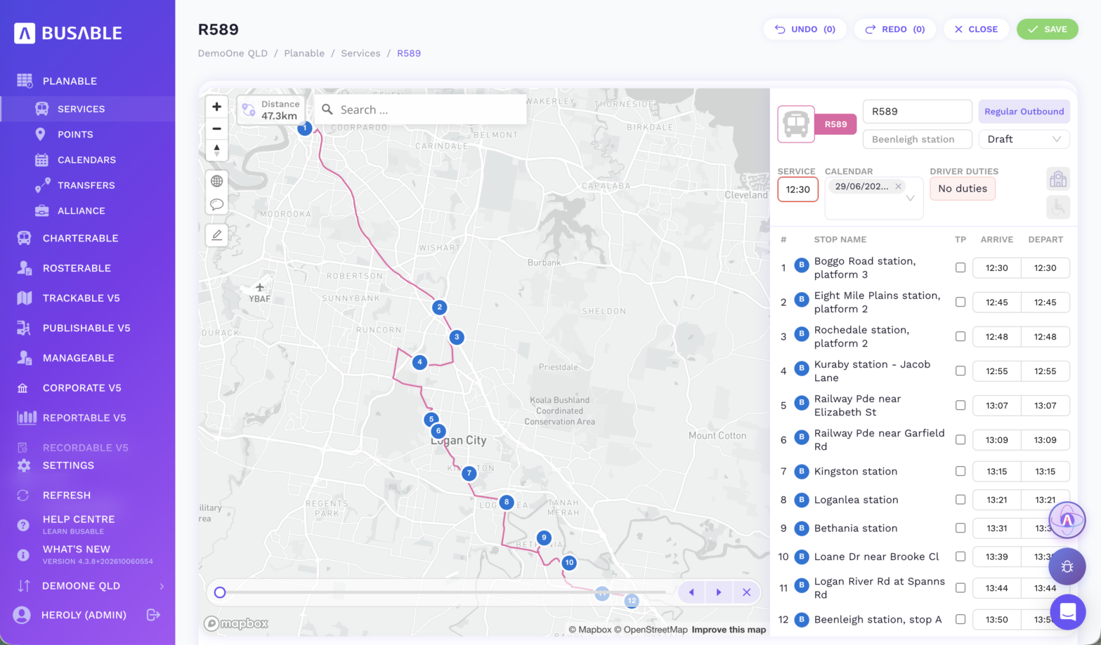The height and width of the screenshot is (645, 1101).
Task: Open the Draft status dropdown
Action: click(1024, 139)
